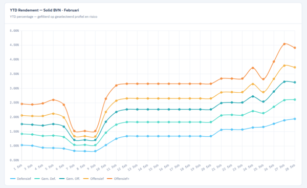This screenshot has height=188, width=307.
Task: Select the Offensief+ point at 25 feb
Action: point(264,79)
